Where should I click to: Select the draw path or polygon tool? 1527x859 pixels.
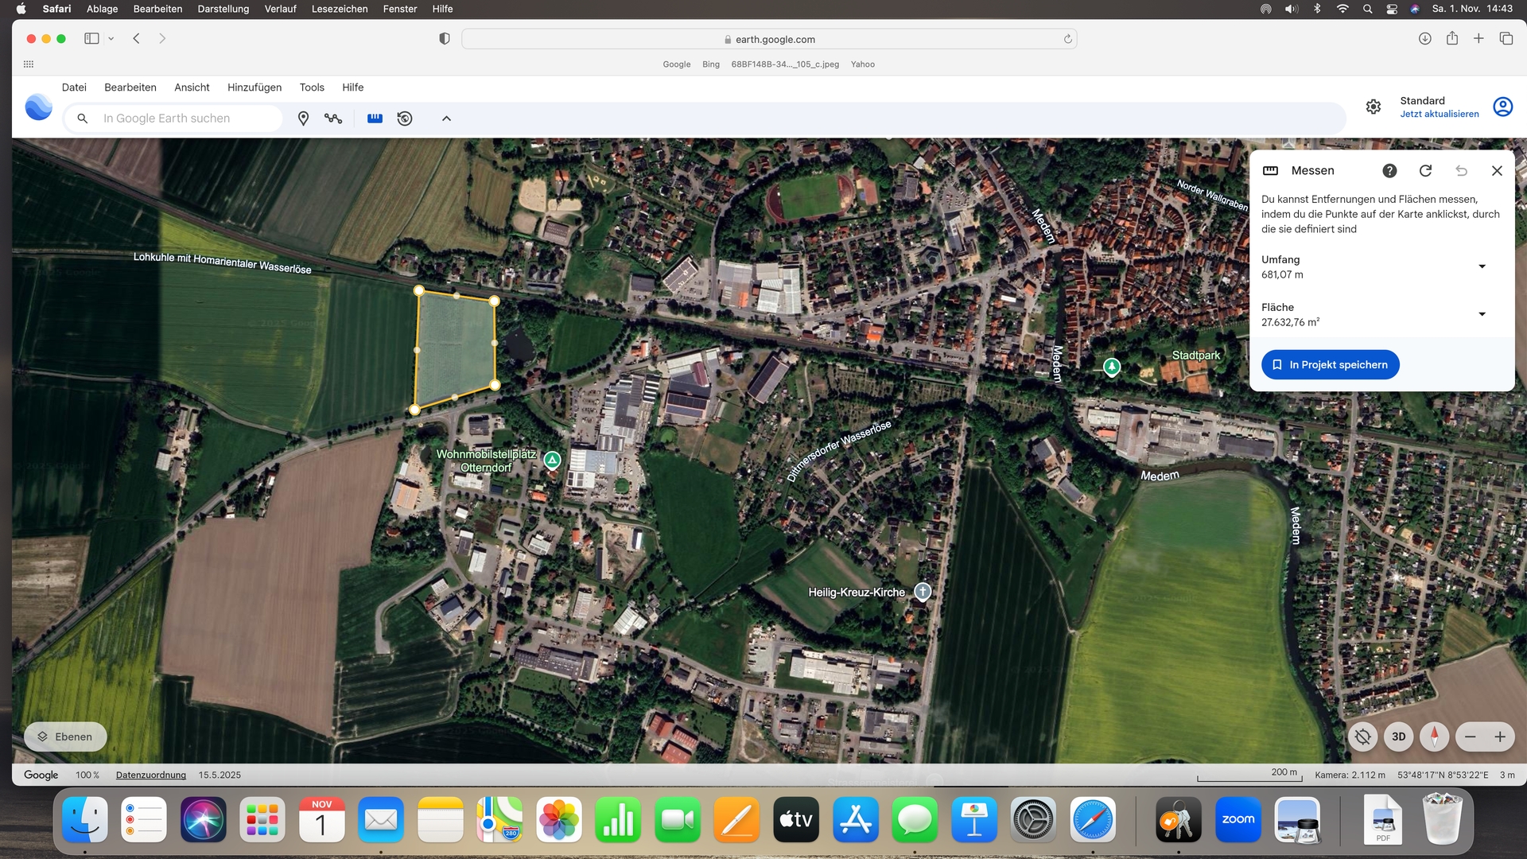point(333,119)
